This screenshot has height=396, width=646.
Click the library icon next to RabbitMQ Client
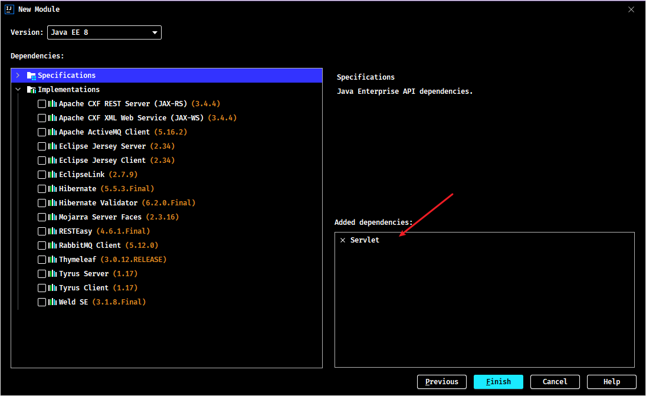53,245
